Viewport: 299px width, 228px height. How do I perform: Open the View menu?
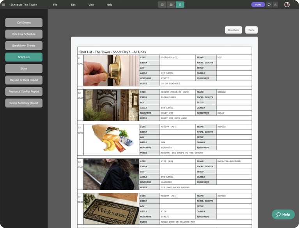[91, 5]
